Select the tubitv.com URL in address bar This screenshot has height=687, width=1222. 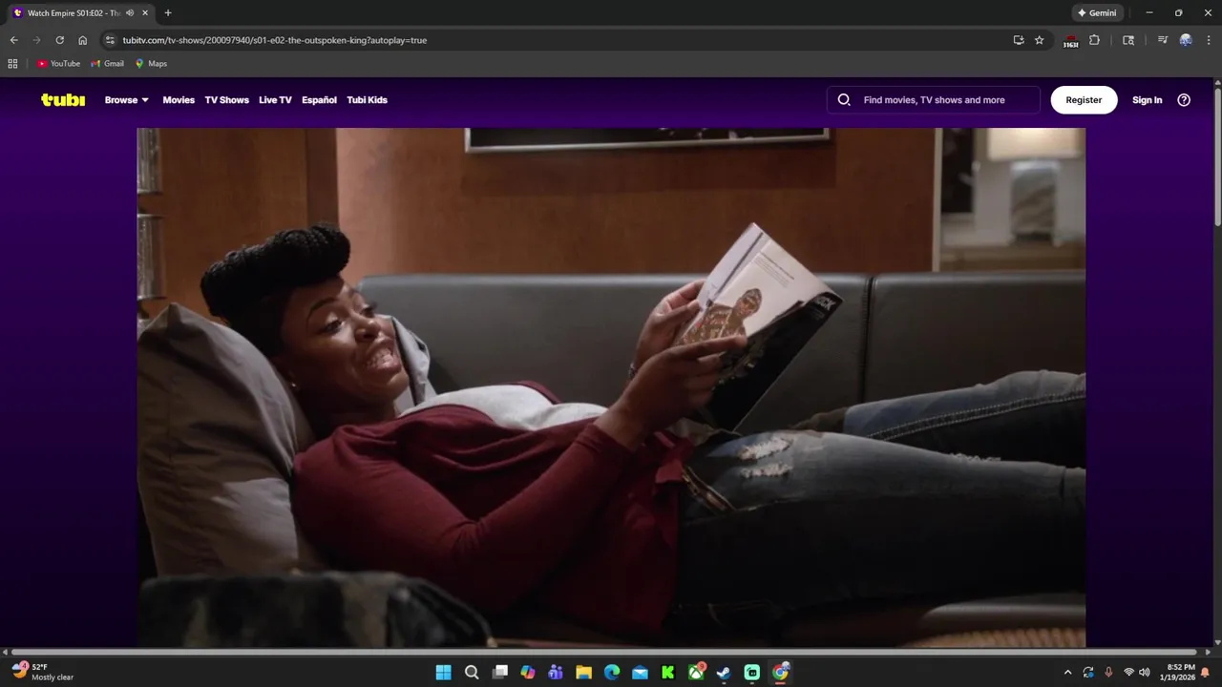(275, 40)
